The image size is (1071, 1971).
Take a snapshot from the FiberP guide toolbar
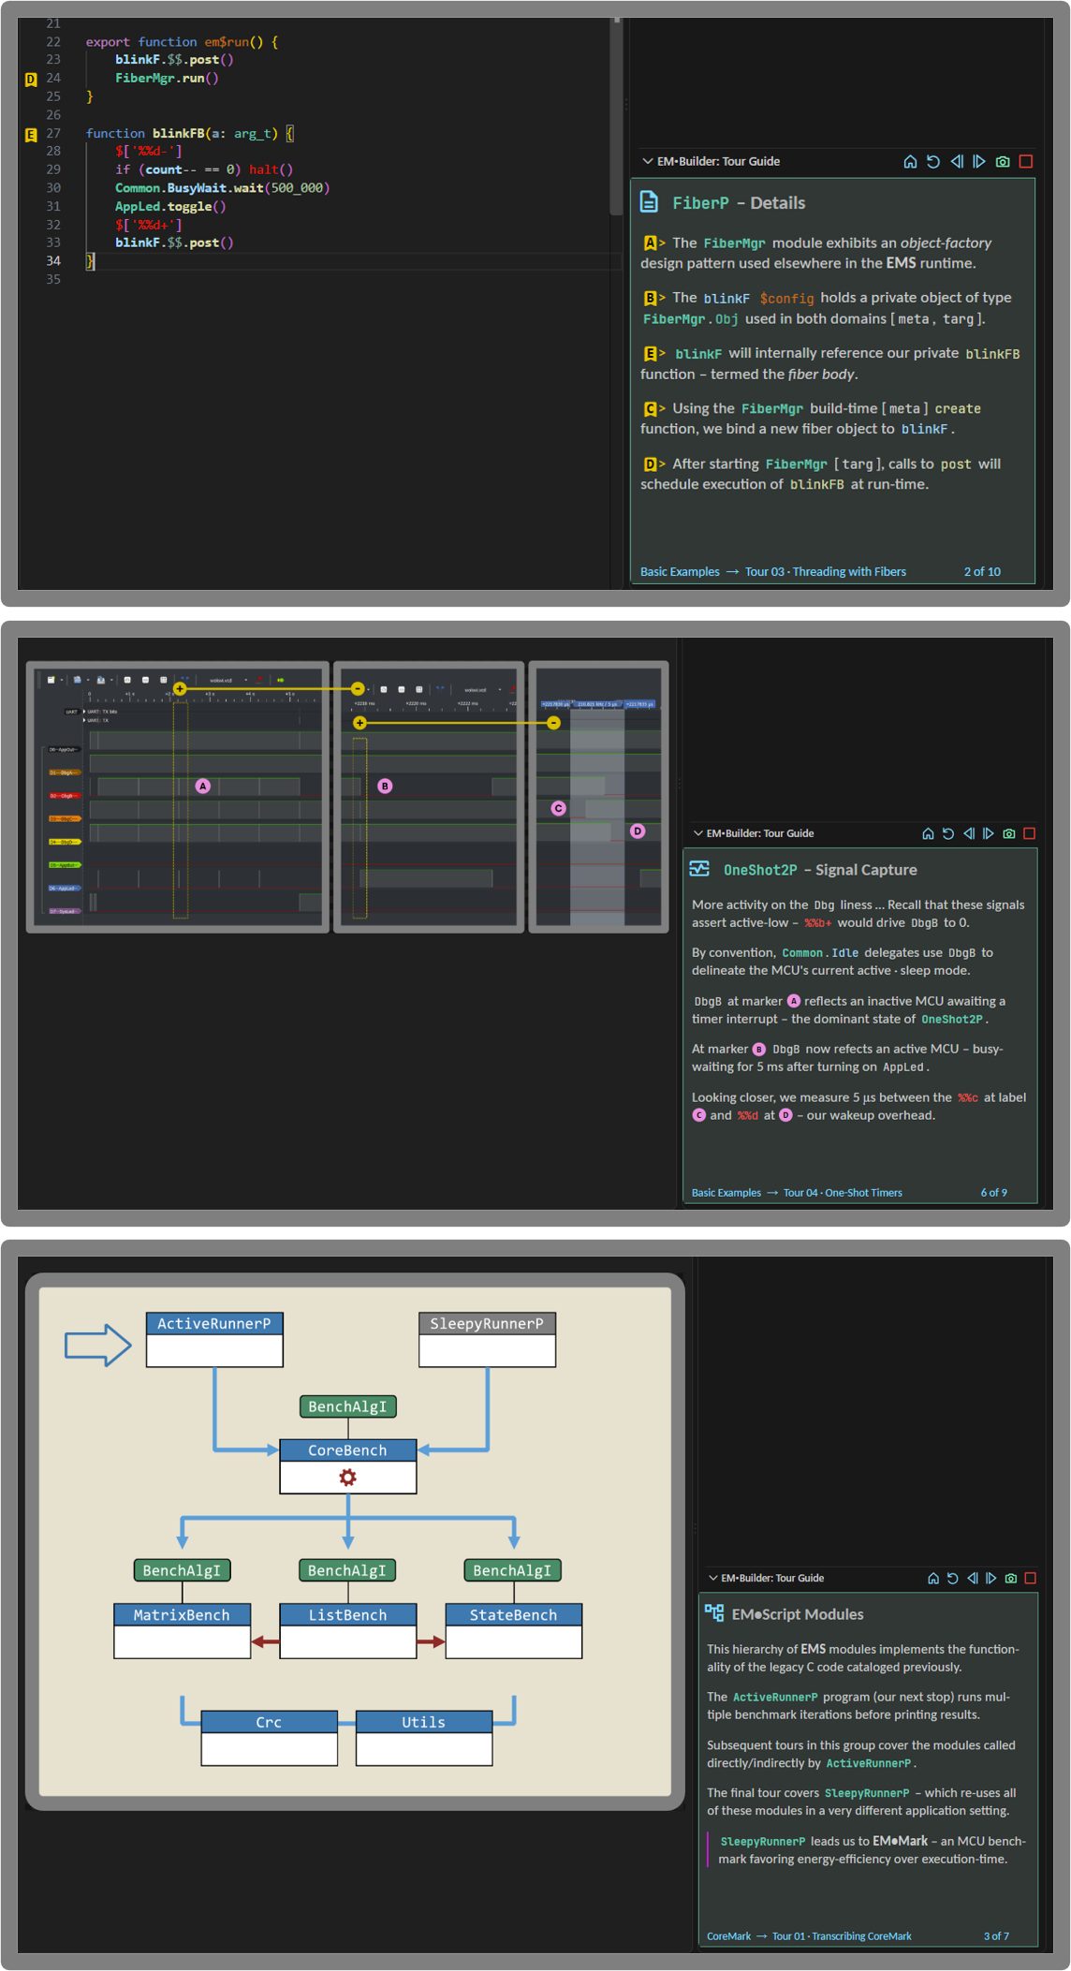click(1003, 162)
